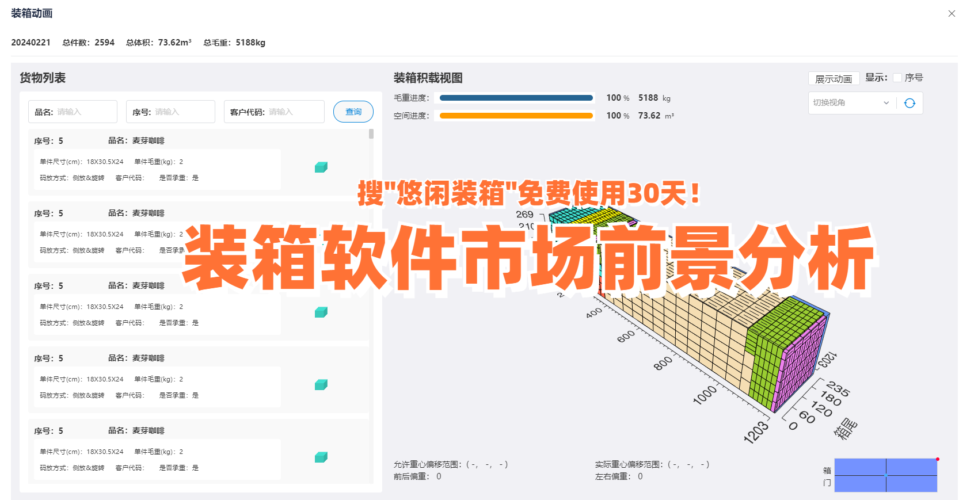Image resolution: width=959 pixels, height=500 pixels.
Task: Click the refresh view icon
Action: (x=909, y=103)
